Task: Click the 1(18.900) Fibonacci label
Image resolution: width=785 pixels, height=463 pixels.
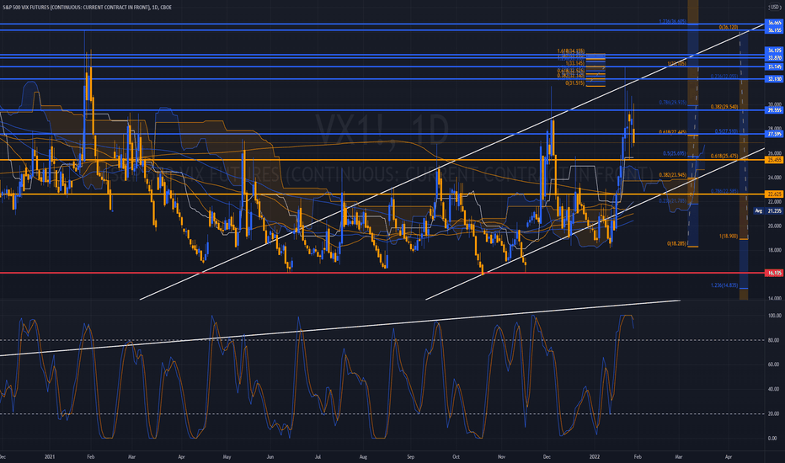Action: (x=729, y=236)
